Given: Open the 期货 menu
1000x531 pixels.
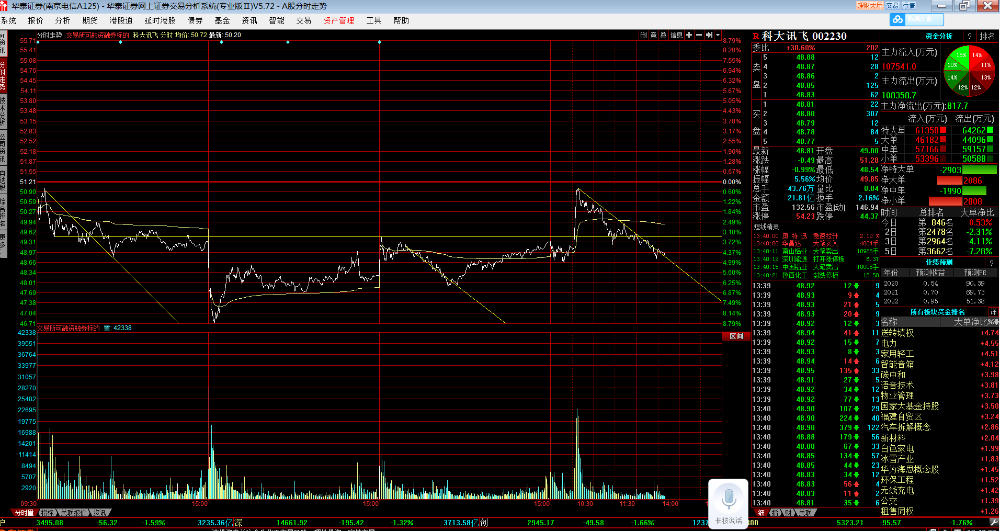Looking at the screenshot, I should 90,20.
